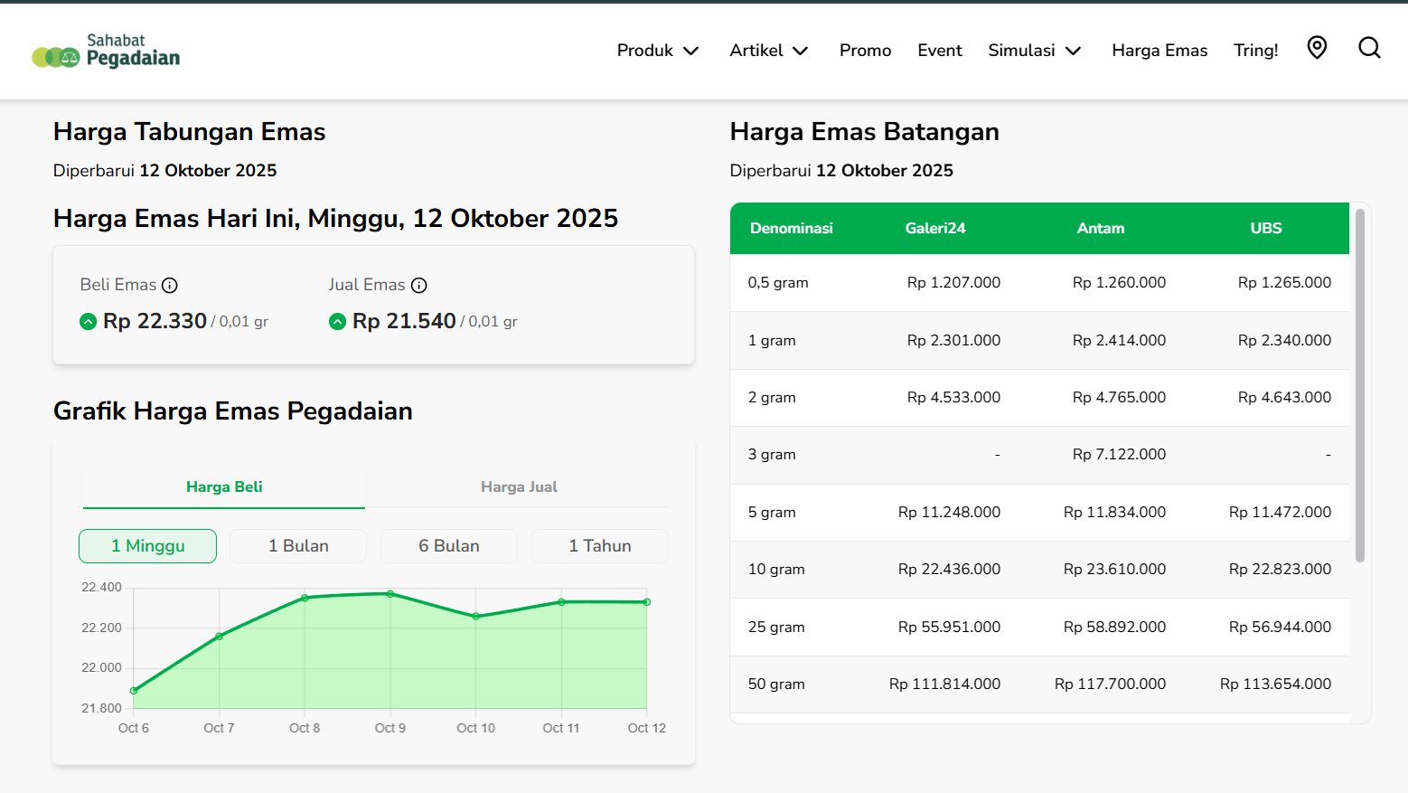Open the location pin icon in header
Image resolution: width=1408 pixels, height=793 pixels.
[1317, 48]
